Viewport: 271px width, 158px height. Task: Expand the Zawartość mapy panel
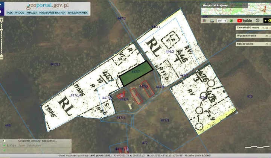267,28
